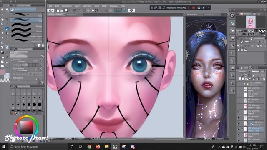Open the Animation menu

[67, 6]
